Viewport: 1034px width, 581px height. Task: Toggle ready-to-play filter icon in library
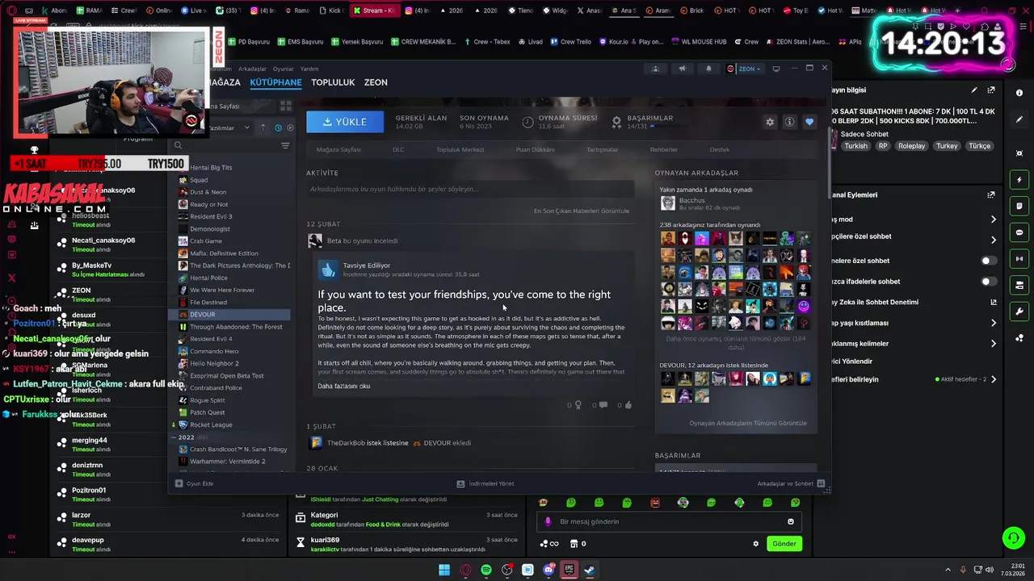point(290,127)
